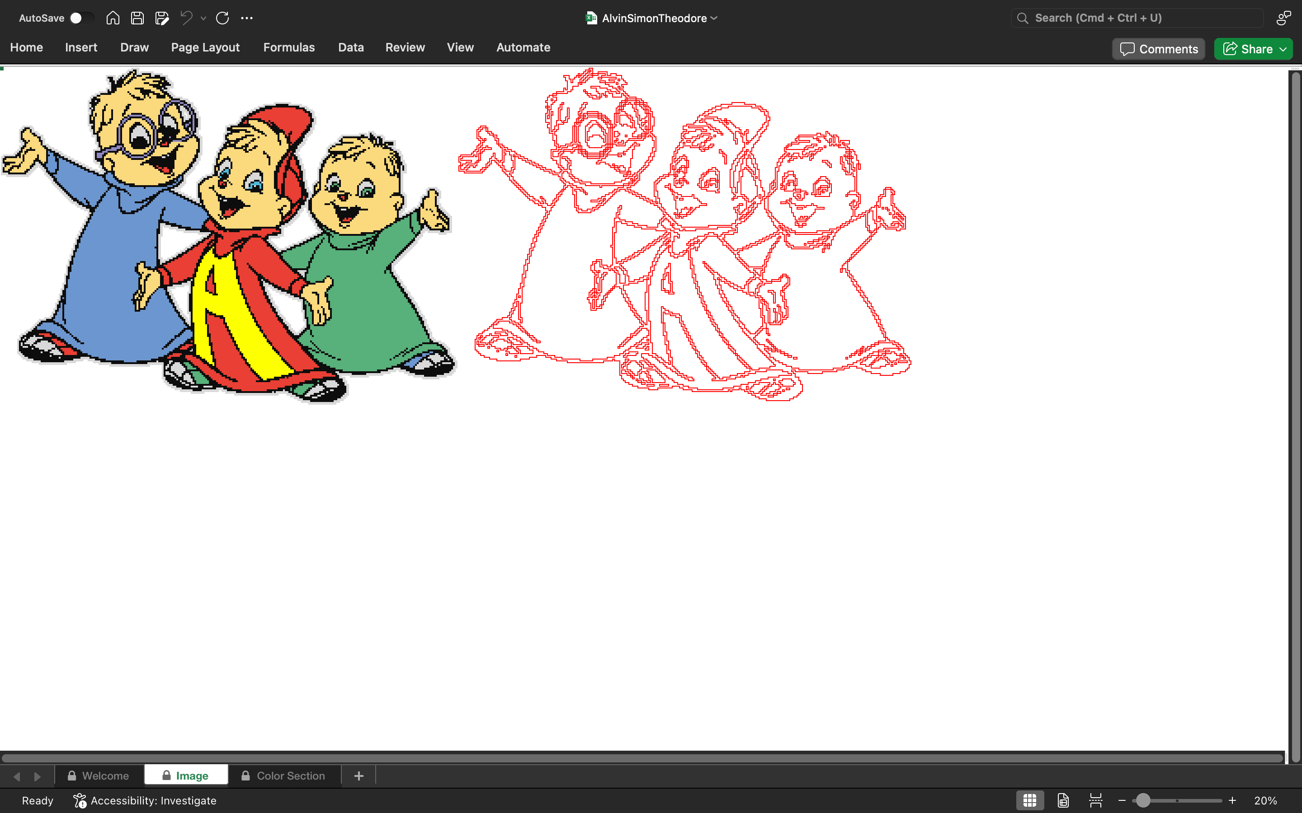
Task: Click the horizontal scrollbar above sheet tabs
Action: [x=642, y=758]
